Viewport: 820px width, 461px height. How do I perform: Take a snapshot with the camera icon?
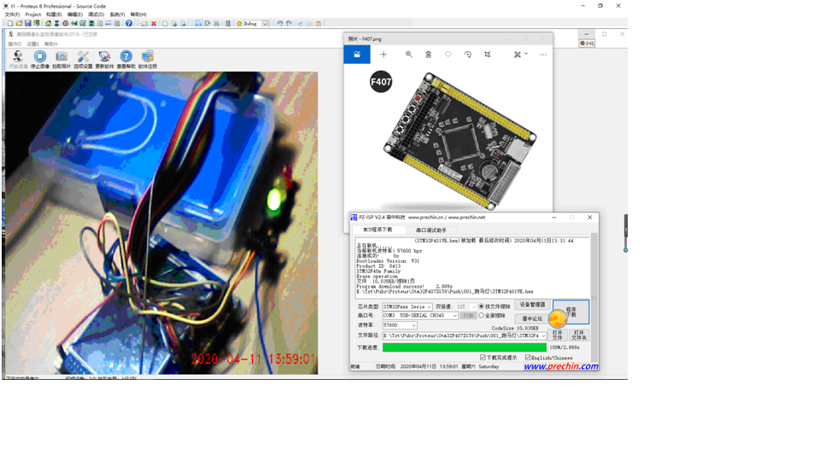click(61, 57)
